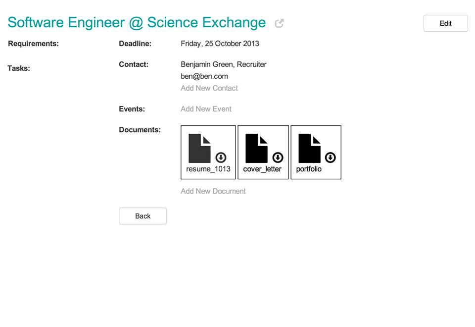Viewport: 475px width, 327px height.
Task: Download the cover_letter document
Action: click(x=278, y=158)
